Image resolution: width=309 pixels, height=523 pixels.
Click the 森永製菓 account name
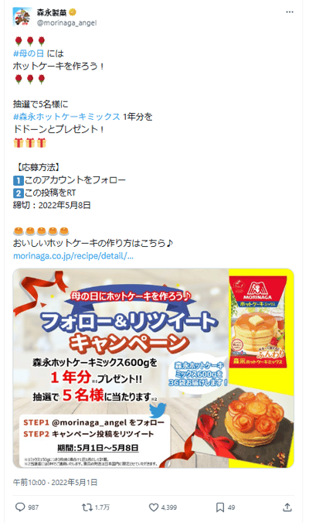point(52,12)
